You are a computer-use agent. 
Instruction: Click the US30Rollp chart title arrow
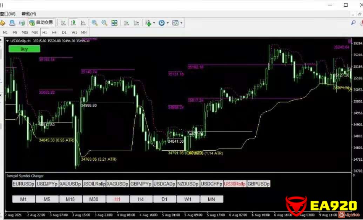(x=8, y=41)
